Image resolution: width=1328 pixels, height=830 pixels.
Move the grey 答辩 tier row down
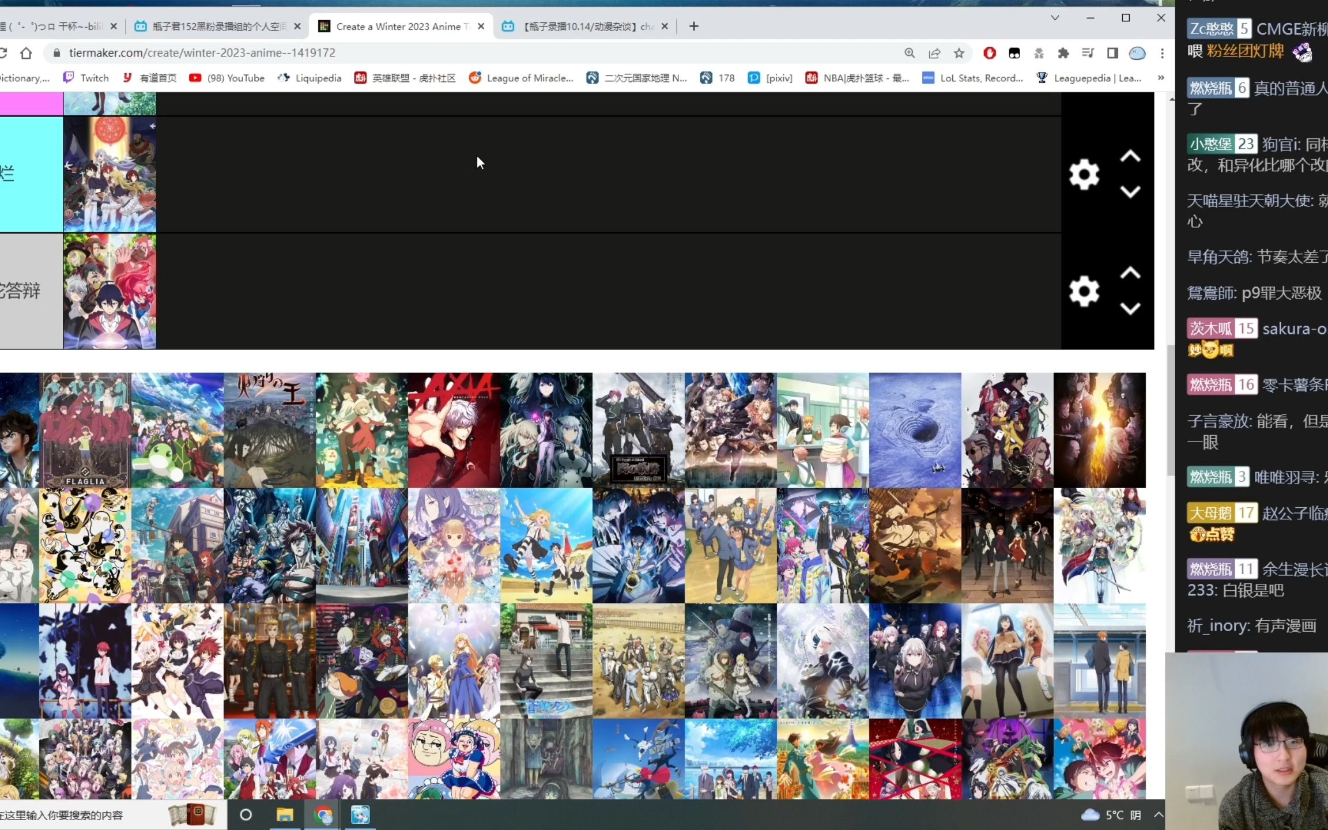pyautogui.click(x=1130, y=308)
